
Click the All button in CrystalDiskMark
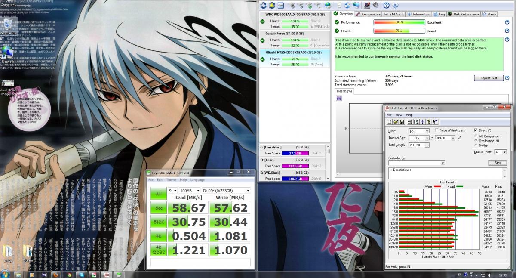158,194
